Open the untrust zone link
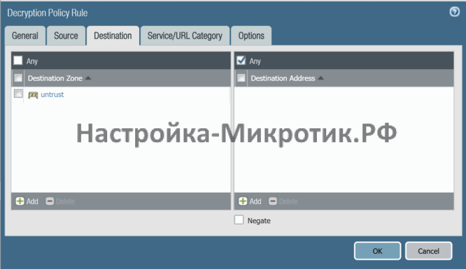This screenshot has height=269, width=466. pos(53,94)
